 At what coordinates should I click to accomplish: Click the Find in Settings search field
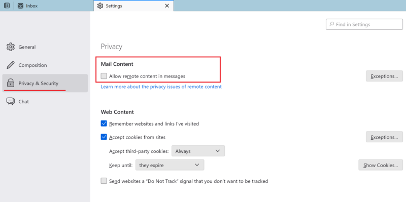click(364, 24)
